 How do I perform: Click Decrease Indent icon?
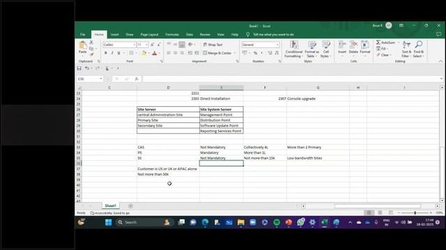click(190, 53)
